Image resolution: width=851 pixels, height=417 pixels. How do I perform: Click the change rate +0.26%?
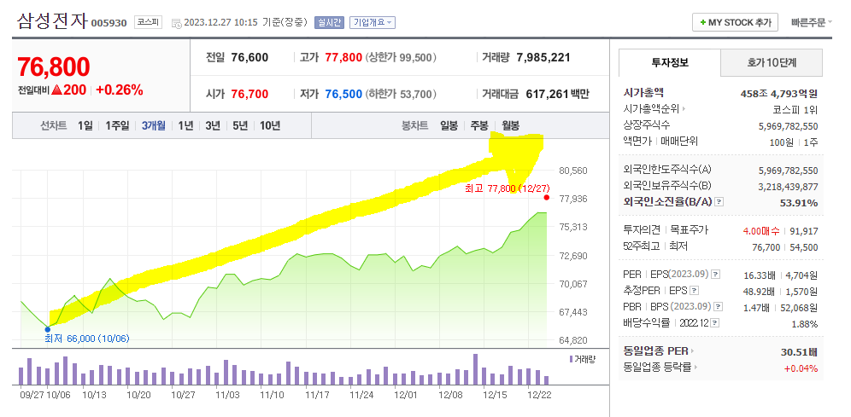(120, 90)
